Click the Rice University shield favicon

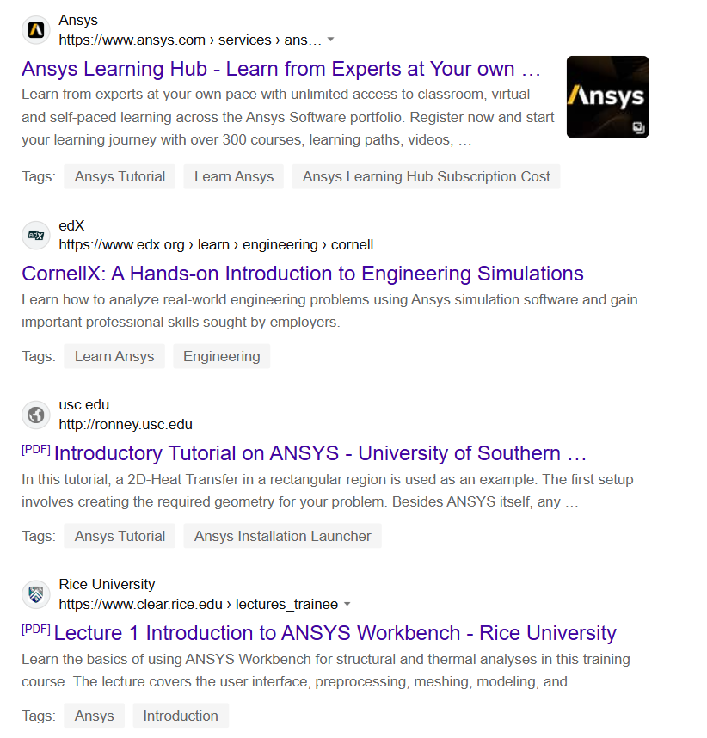[35, 593]
